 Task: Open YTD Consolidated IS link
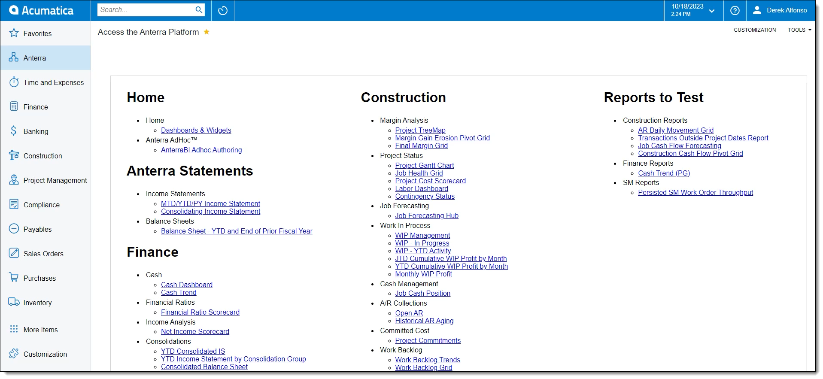193,351
